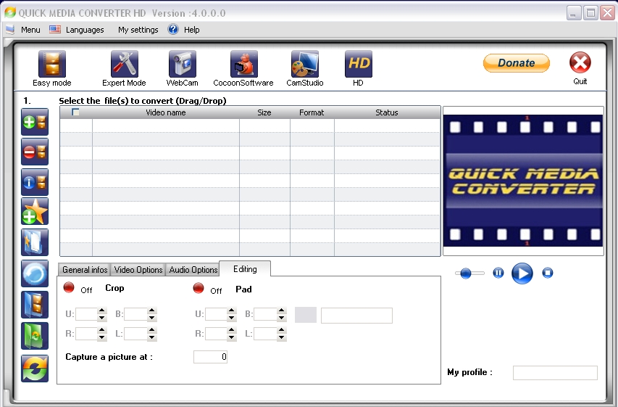Minimize the Quick Media Converter window

pyautogui.click(x=574, y=13)
